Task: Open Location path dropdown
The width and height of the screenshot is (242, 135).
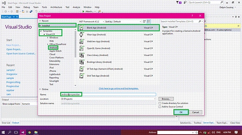Action: (155, 99)
